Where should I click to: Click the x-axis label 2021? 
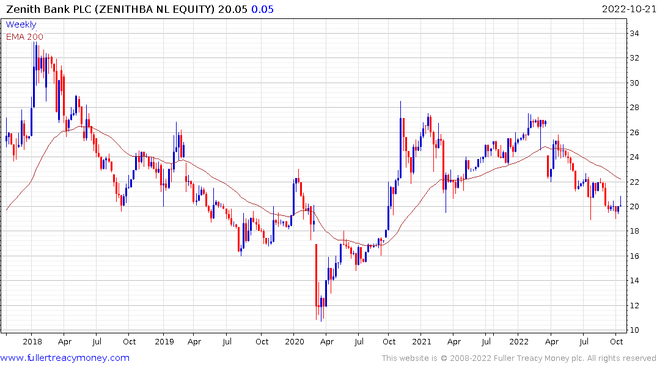tap(422, 341)
